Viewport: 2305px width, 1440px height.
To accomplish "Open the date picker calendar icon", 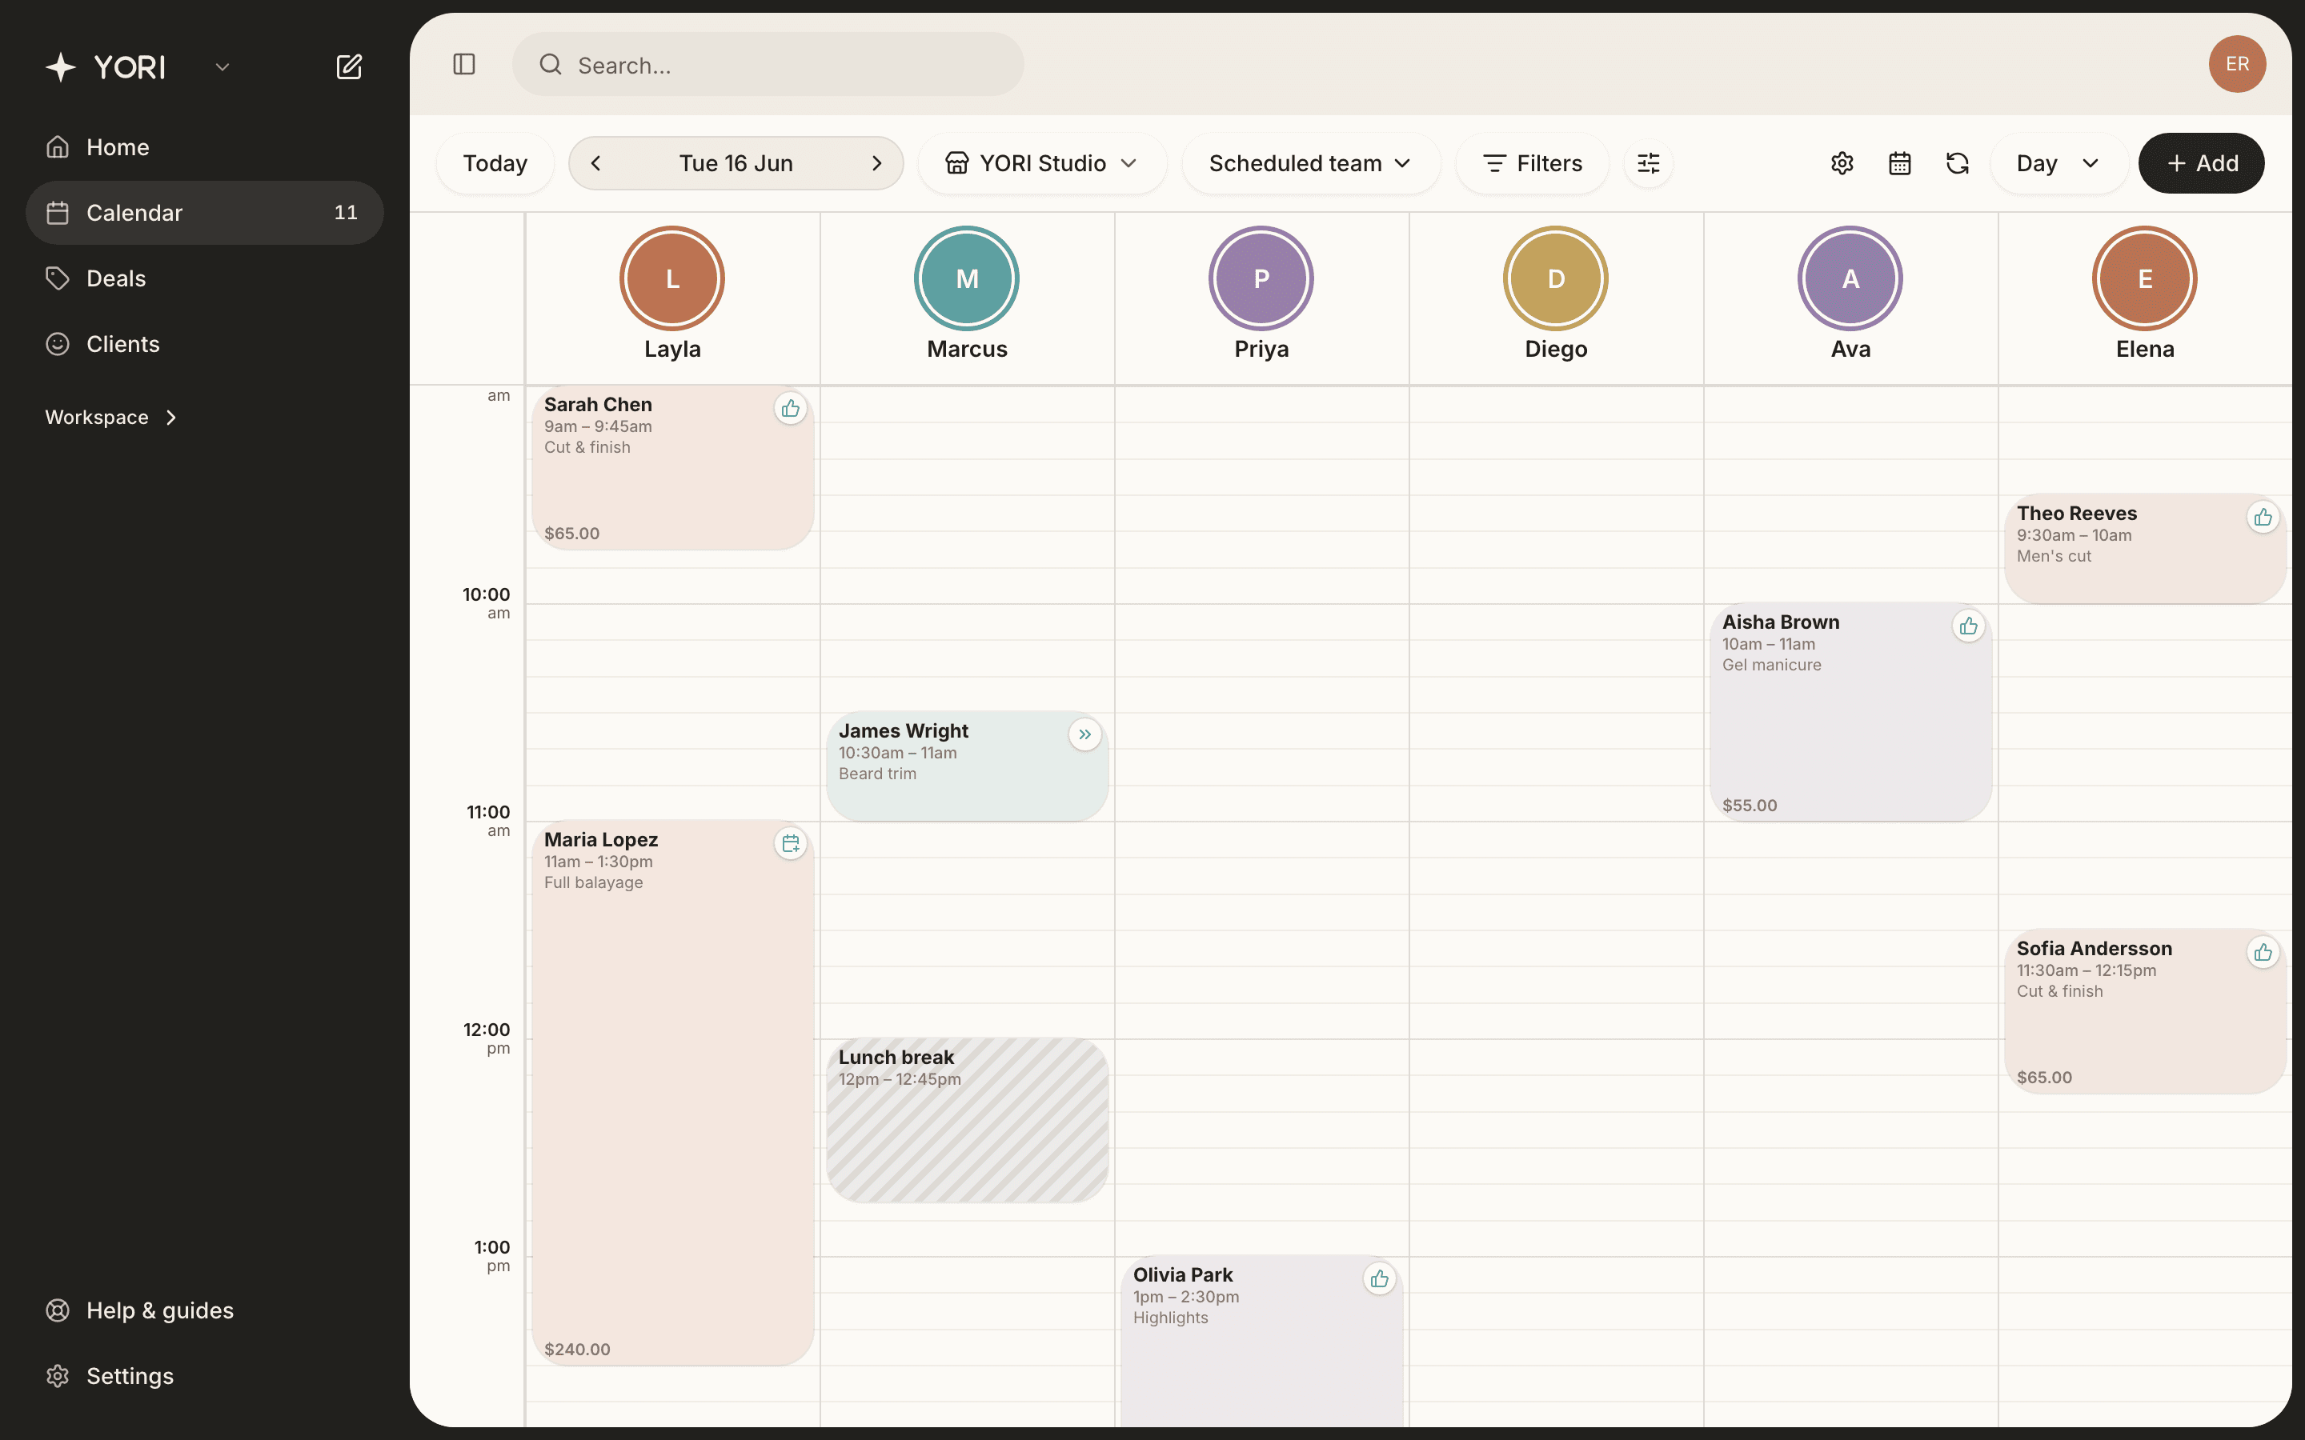I will tap(1899, 163).
